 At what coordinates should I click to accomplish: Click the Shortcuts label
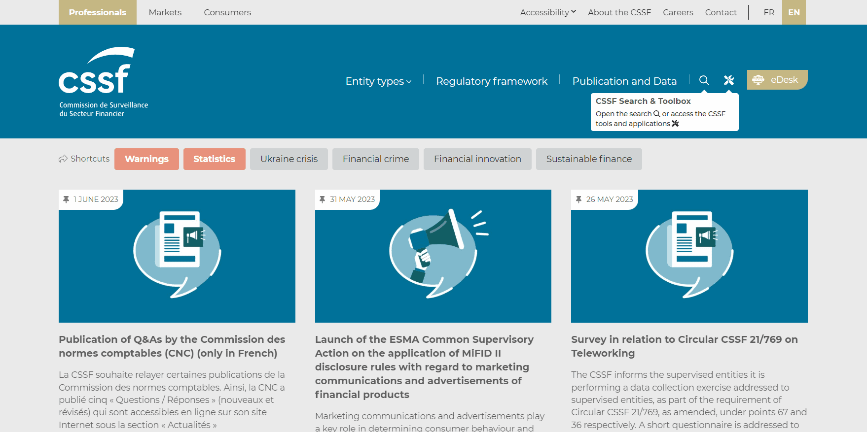[84, 159]
